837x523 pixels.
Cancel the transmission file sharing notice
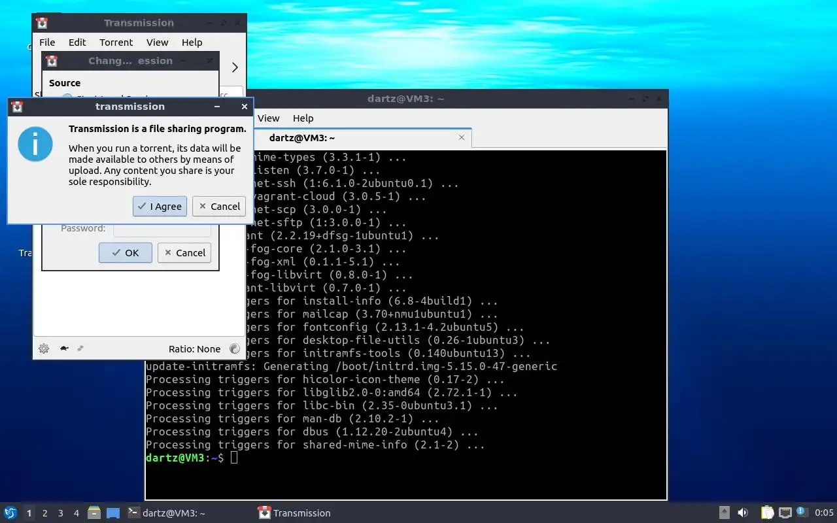coord(219,206)
